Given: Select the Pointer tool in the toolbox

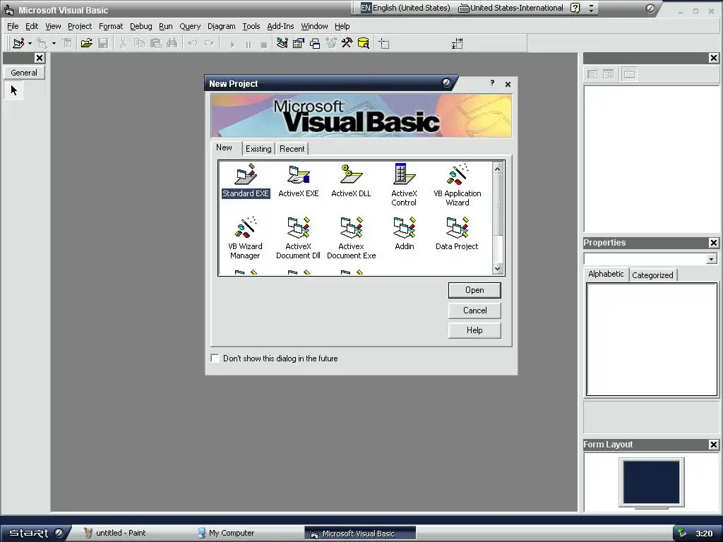Looking at the screenshot, I should coord(14,90).
